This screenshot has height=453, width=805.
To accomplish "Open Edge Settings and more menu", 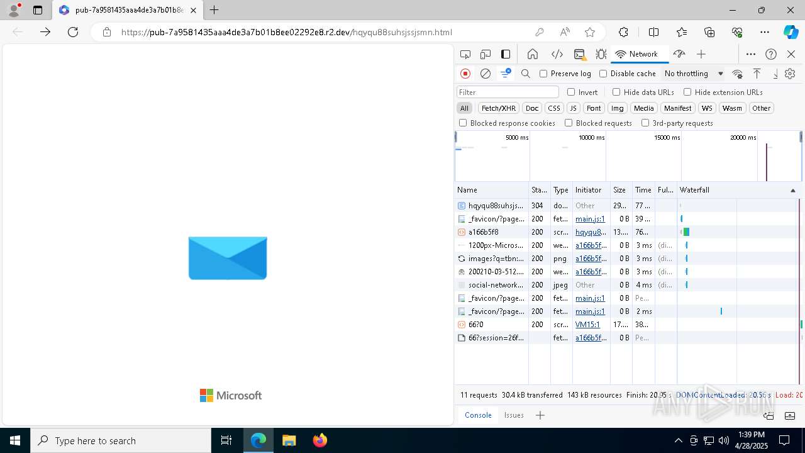I will [x=764, y=32].
